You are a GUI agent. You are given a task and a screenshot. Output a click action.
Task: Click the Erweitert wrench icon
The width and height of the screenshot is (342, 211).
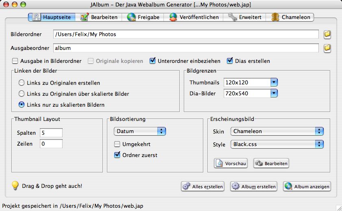click(233, 17)
